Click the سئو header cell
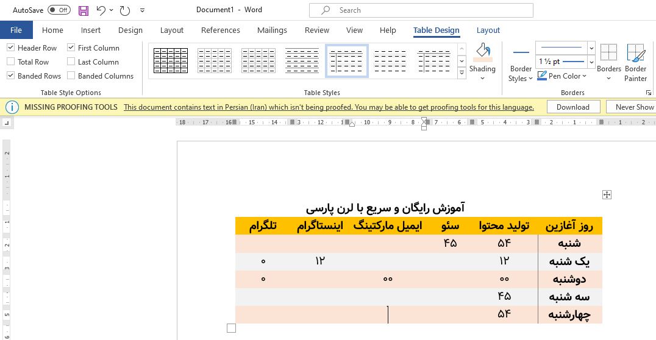656x340 pixels. 450,226
